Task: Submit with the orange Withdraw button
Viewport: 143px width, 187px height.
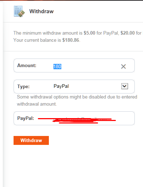Action: 31,140
